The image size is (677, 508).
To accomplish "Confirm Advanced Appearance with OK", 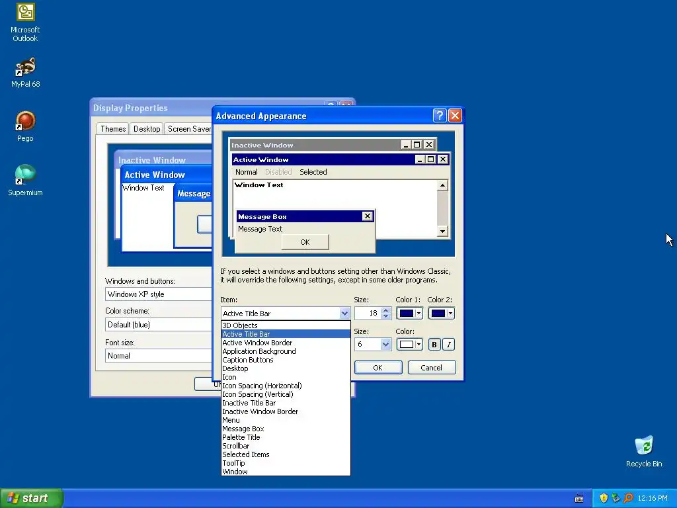I will pyautogui.click(x=378, y=368).
